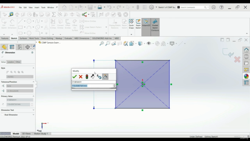Switch to the Surfaces tab
The image size is (250, 141).
click(23, 38)
